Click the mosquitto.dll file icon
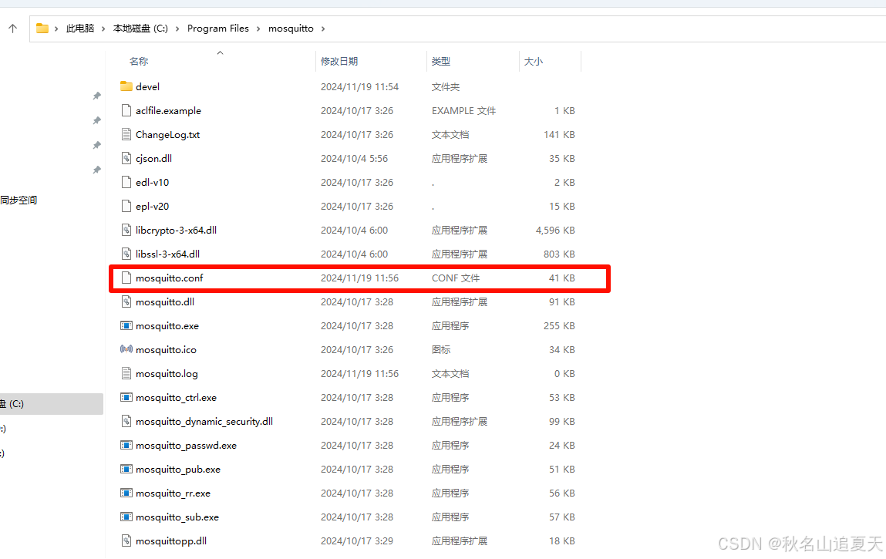886x559 pixels. point(126,301)
